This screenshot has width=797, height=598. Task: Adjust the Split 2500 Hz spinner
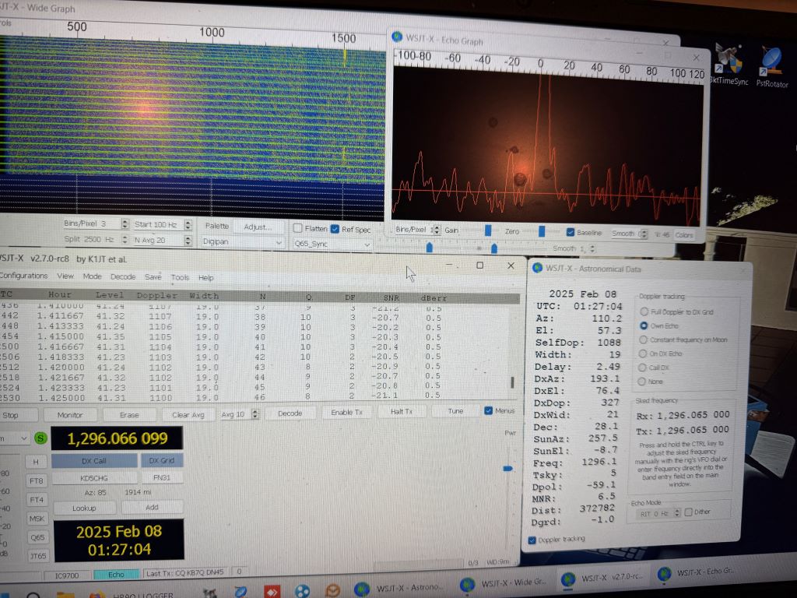[x=125, y=239]
